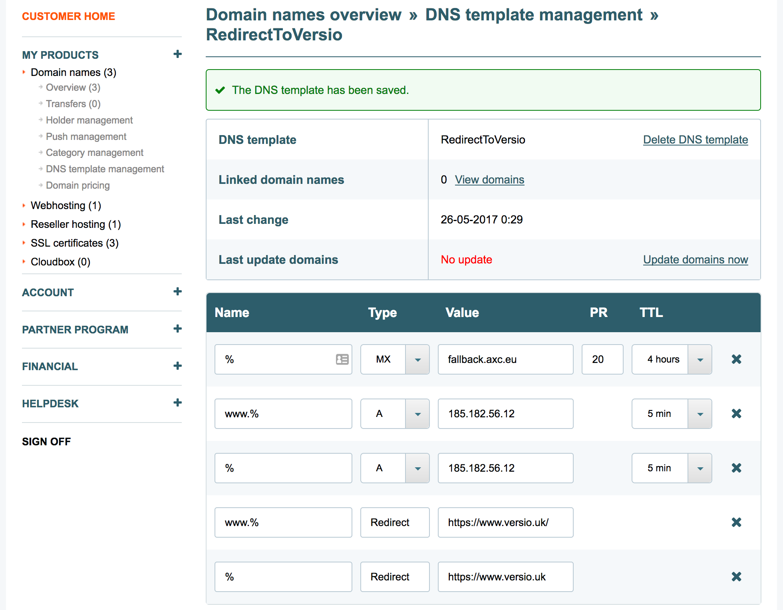Remove the www.% A record row
The height and width of the screenshot is (610, 783).
(x=736, y=414)
